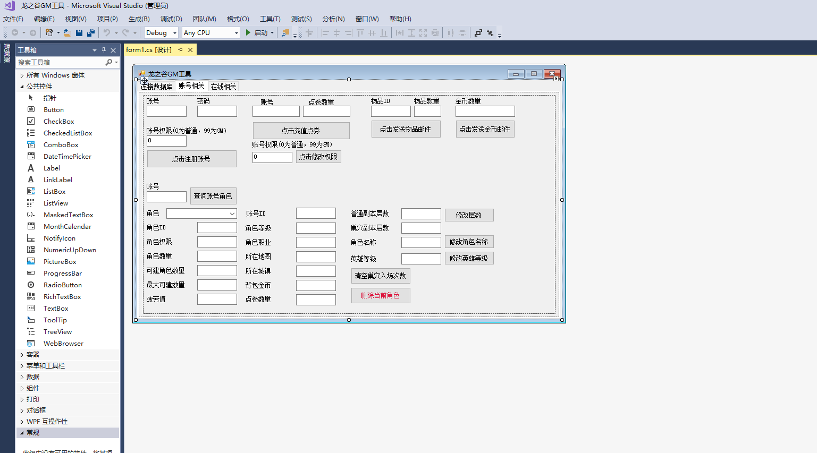Expand the 容器 toolbox group
Screen dimensions: 817x453
click(22, 354)
